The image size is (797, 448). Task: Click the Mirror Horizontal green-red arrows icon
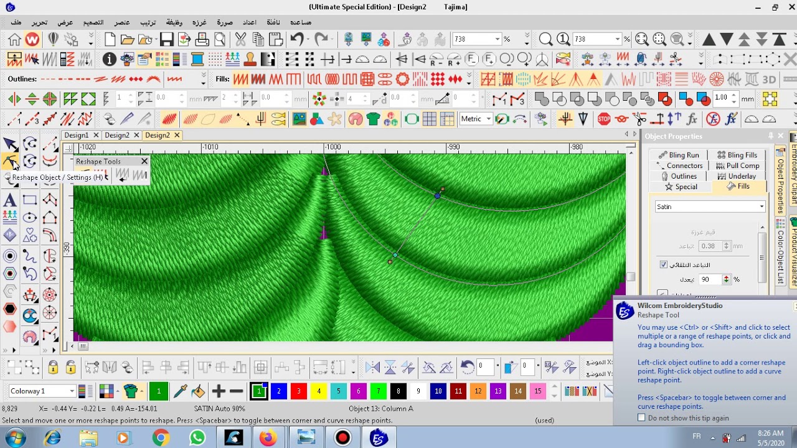pyautogui.click(x=14, y=99)
